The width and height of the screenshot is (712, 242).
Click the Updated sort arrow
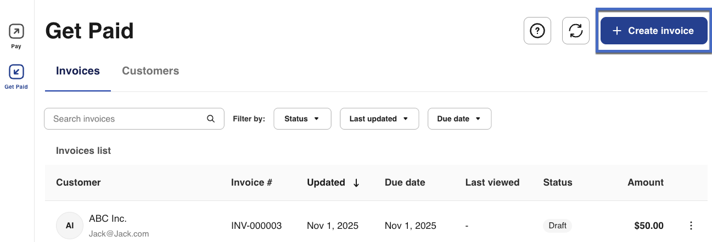click(356, 183)
